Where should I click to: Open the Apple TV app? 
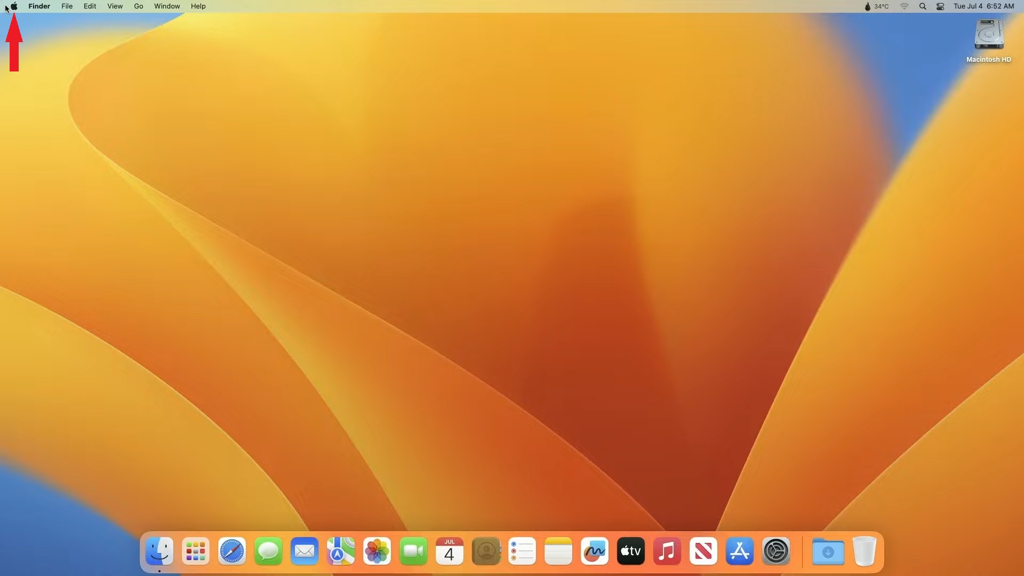630,551
